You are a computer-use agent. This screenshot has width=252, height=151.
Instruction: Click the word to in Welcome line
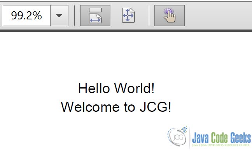[x=129, y=107]
